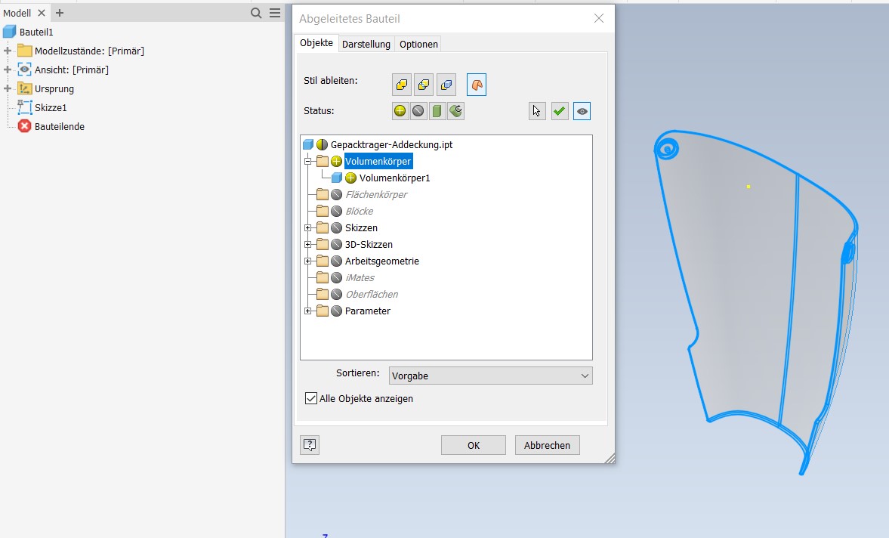The image size is (889, 538).
Task: Switch to the Optionen tab
Action: pos(418,45)
